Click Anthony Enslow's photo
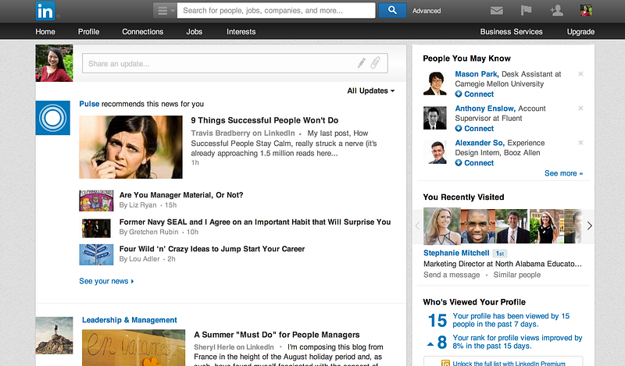625x366 pixels. click(x=435, y=118)
